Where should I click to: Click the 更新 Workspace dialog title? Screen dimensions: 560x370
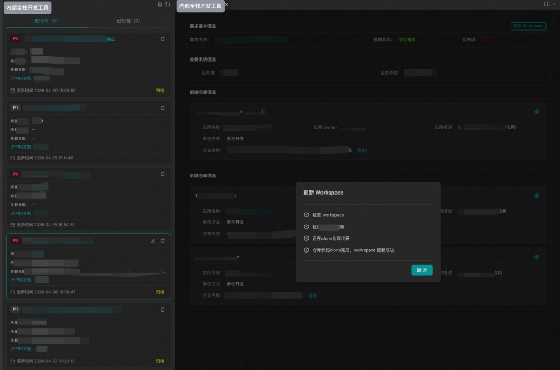click(323, 193)
